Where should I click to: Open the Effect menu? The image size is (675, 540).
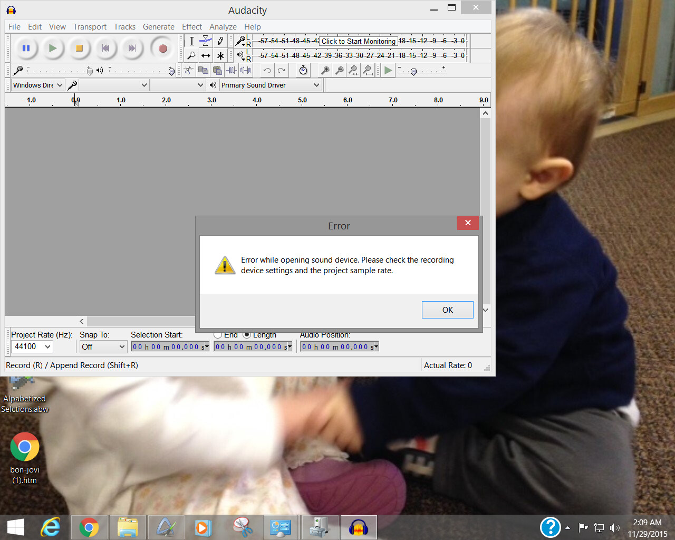[x=192, y=27]
